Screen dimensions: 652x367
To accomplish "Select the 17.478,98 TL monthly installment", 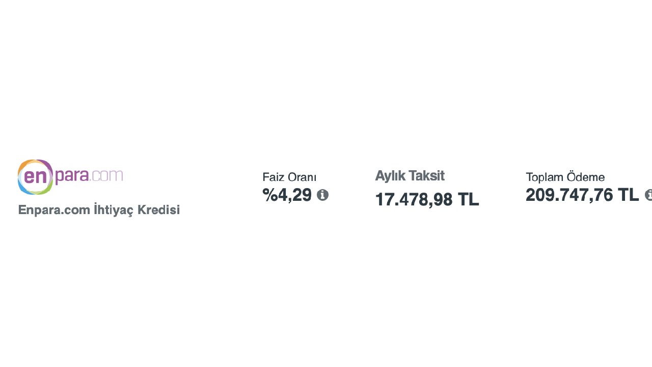I will [x=427, y=200].
